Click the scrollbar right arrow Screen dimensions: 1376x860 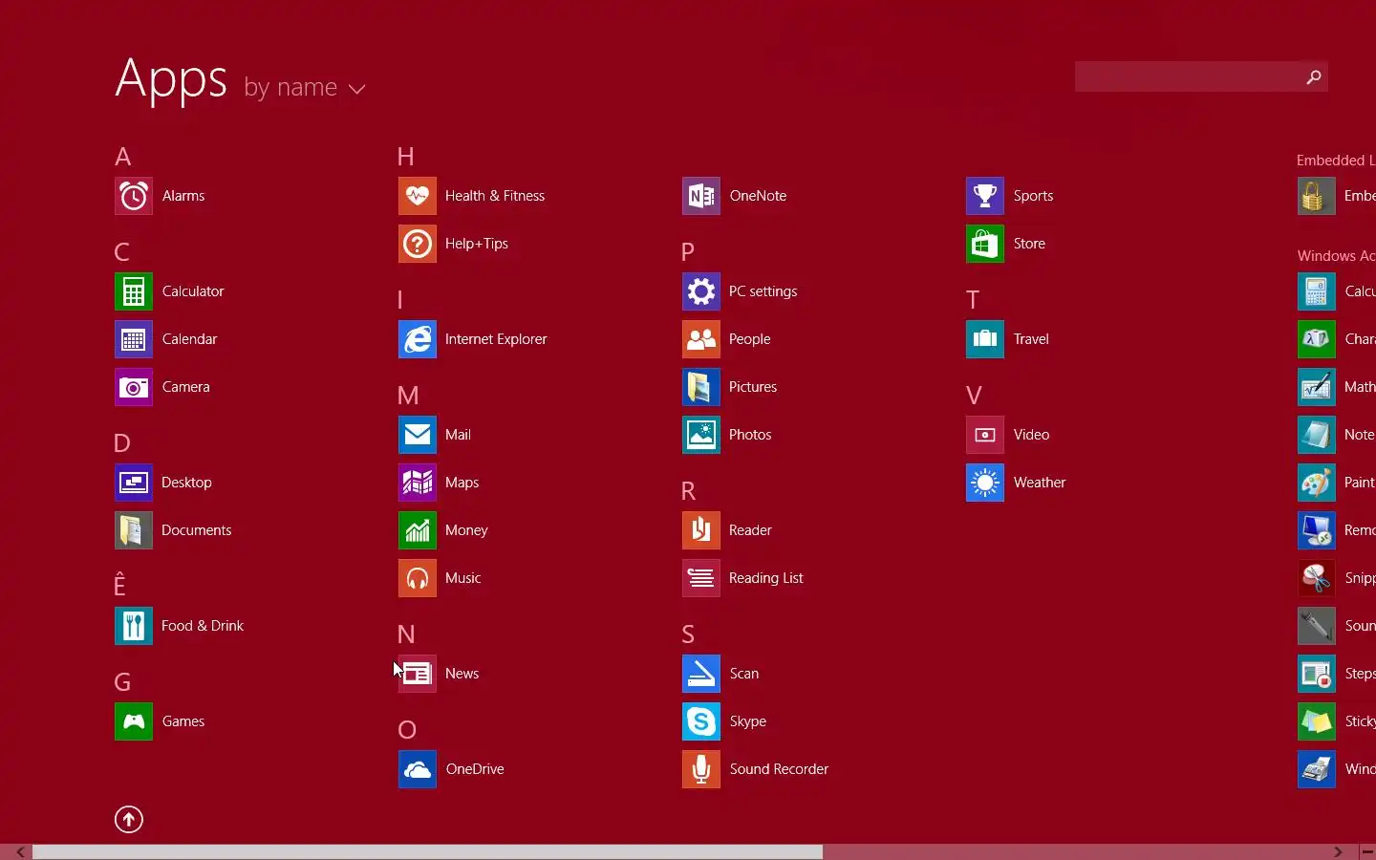click(1339, 851)
